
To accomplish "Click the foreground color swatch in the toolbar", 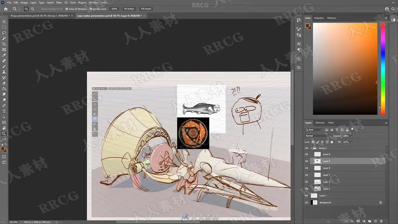I will [3, 149].
